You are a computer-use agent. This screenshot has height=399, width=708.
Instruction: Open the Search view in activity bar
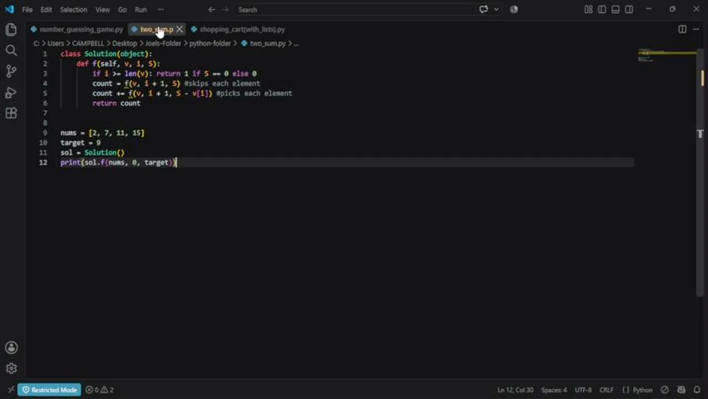[x=11, y=50]
